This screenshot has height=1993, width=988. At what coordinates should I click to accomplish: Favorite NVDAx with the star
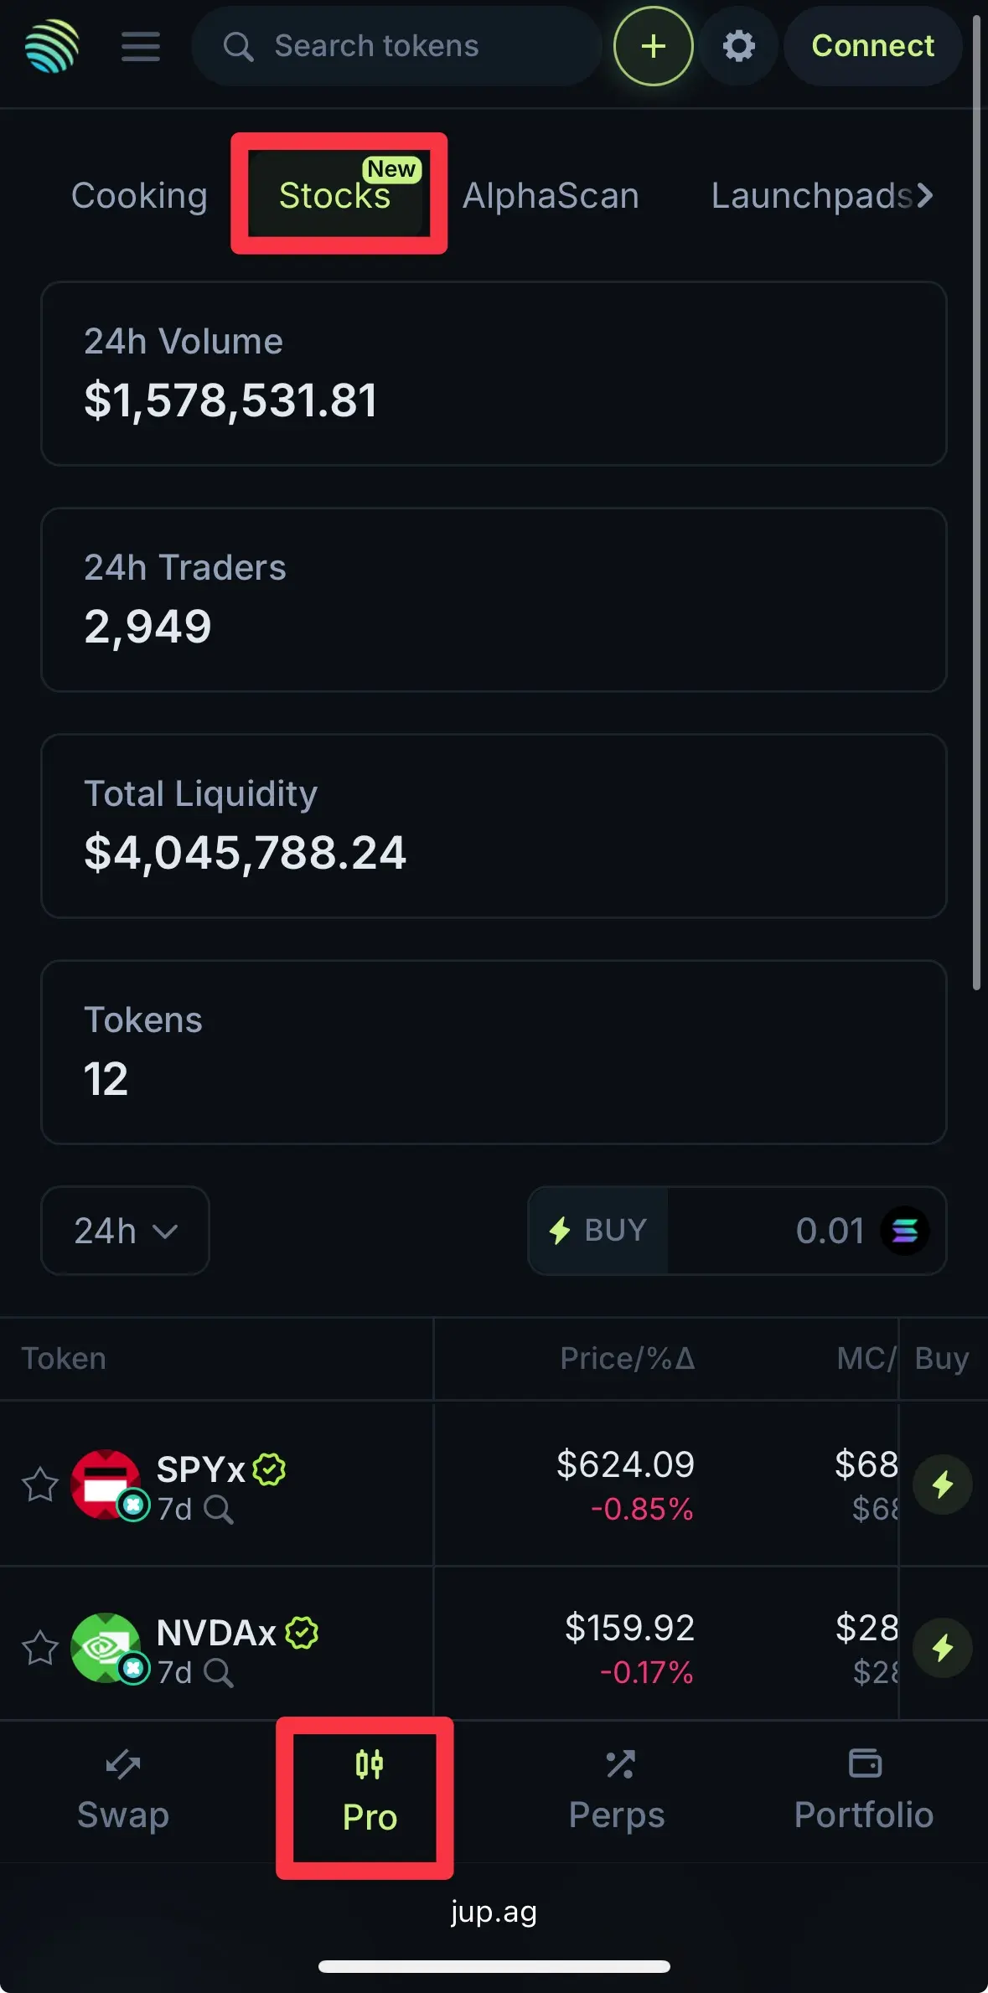click(x=39, y=1648)
